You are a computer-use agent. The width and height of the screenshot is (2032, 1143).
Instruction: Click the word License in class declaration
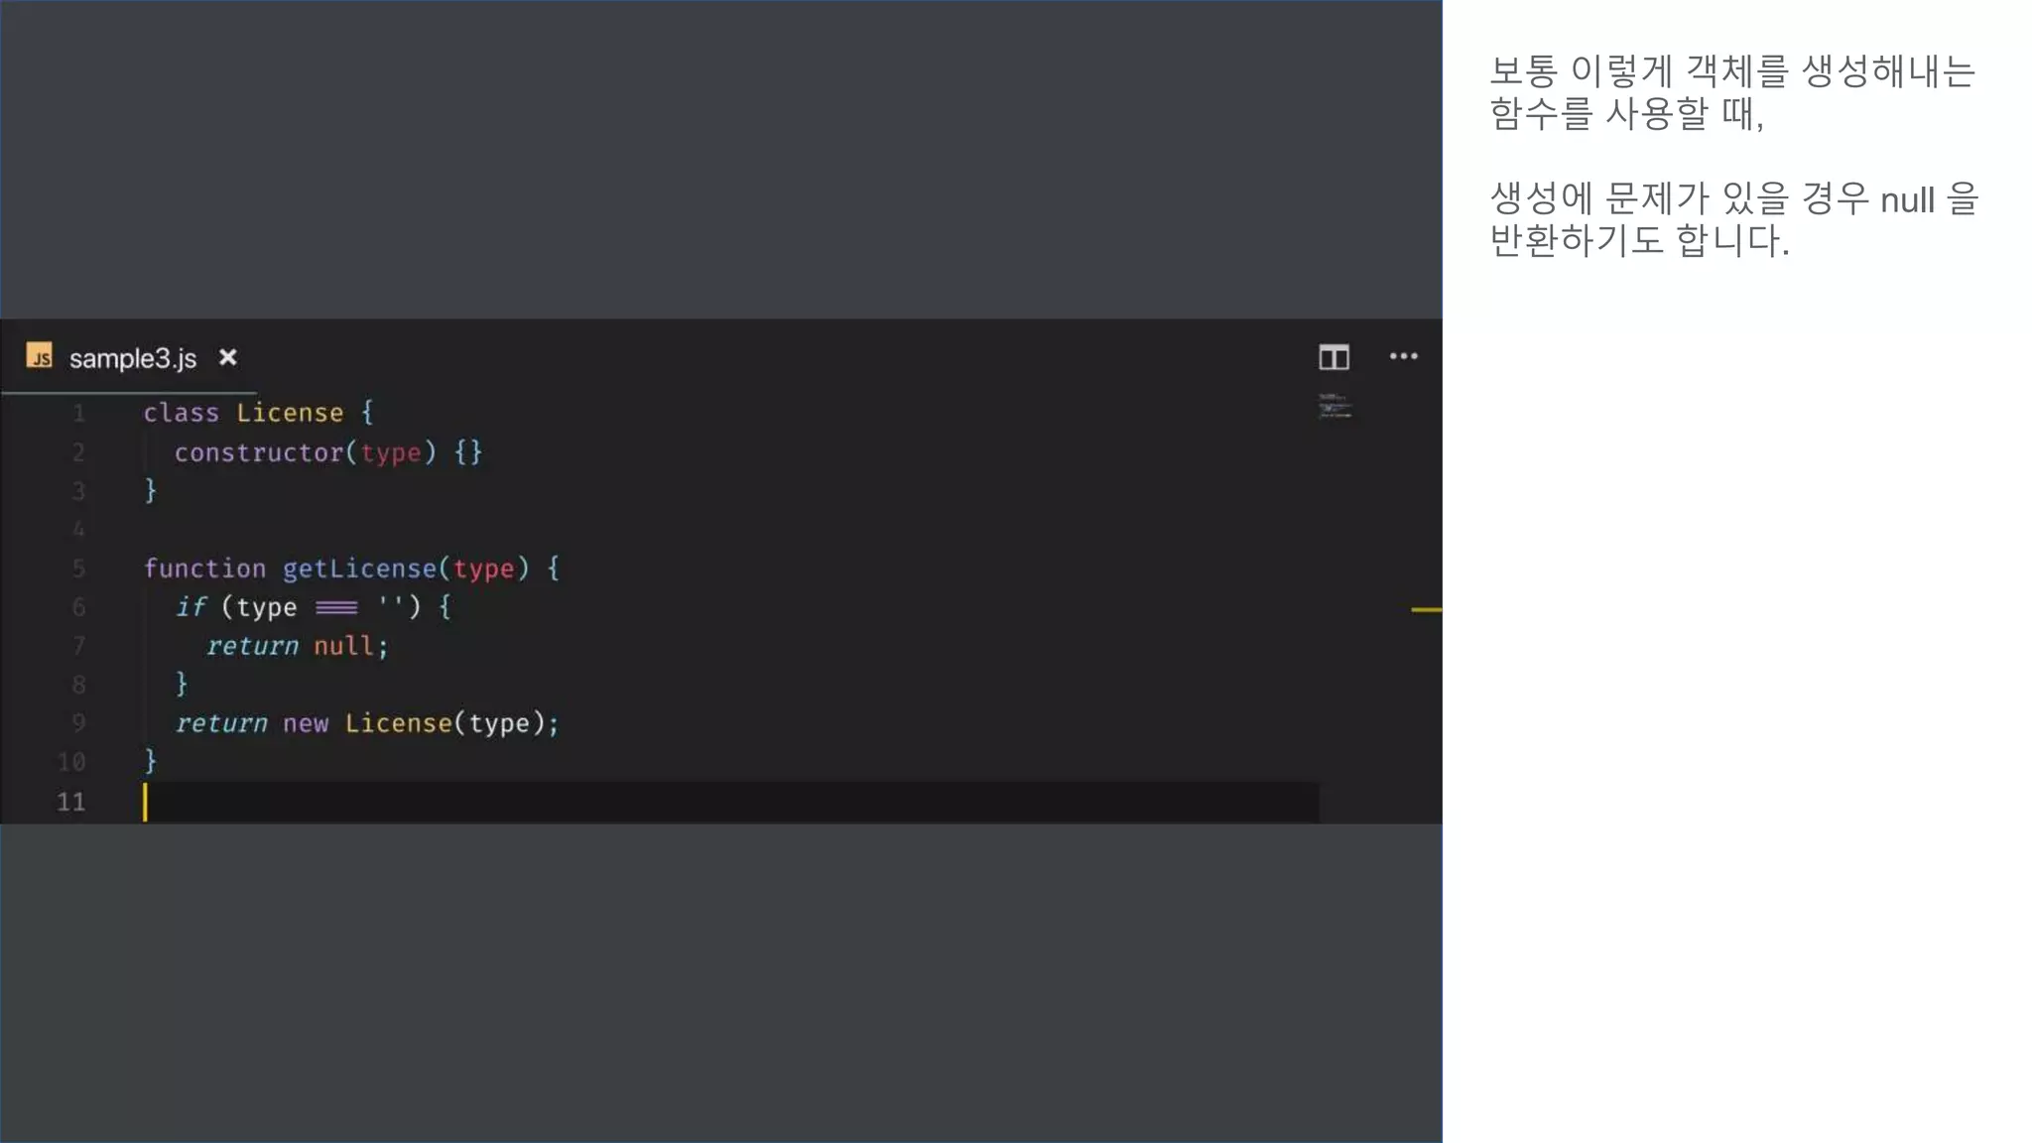(290, 413)
